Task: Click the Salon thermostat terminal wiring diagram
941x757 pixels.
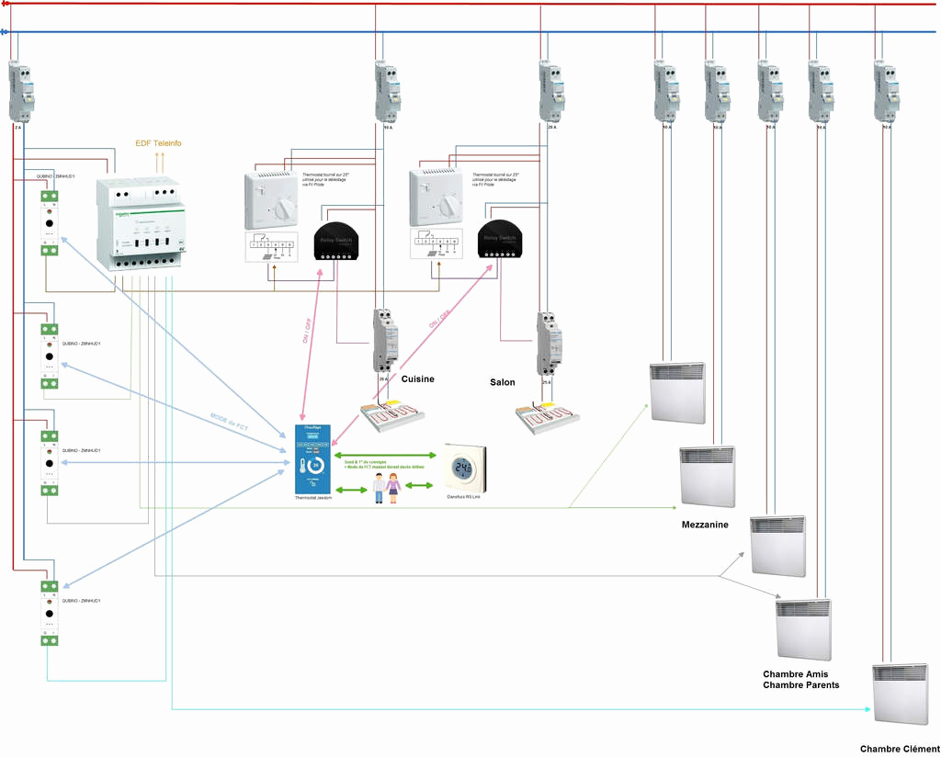Action: click(x=436, y=243)
